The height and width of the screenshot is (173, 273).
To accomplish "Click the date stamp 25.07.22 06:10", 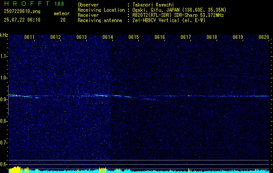I will (x=22, y=20).
